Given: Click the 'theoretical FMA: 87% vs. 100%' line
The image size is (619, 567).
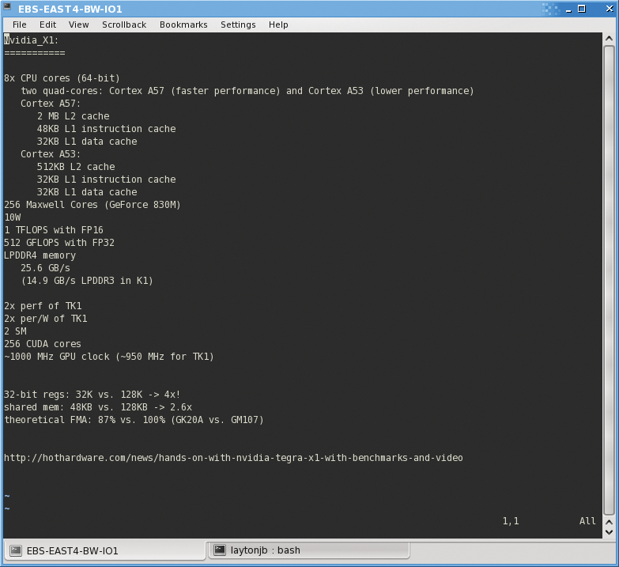Looking at the screenshot, I should (134, 419).
